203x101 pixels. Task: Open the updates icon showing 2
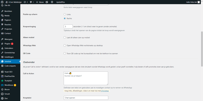[26, 2]
